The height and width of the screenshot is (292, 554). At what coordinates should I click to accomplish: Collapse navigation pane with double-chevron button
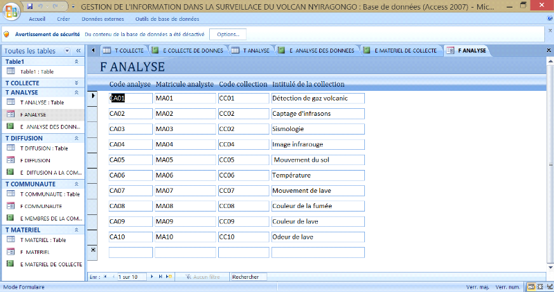pos(78,51)
